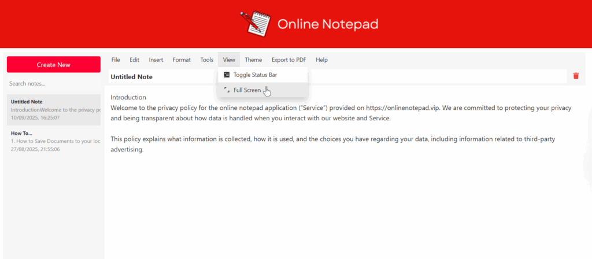
Task: Expand the Format menu
Action: point(182,60)
